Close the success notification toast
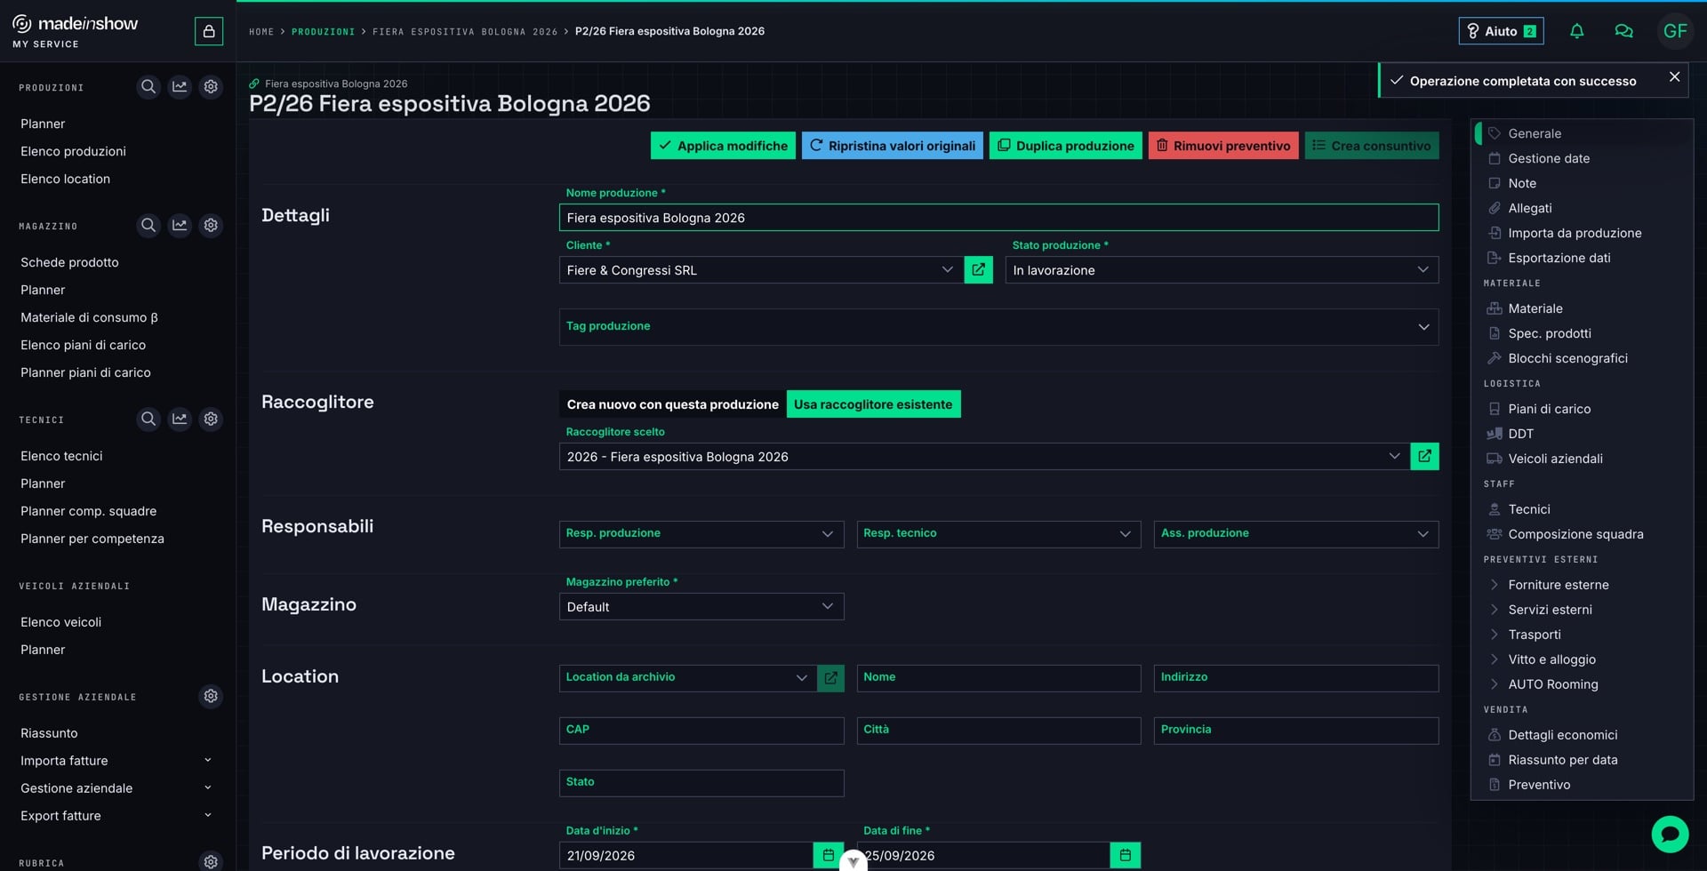 point(1674,77)
